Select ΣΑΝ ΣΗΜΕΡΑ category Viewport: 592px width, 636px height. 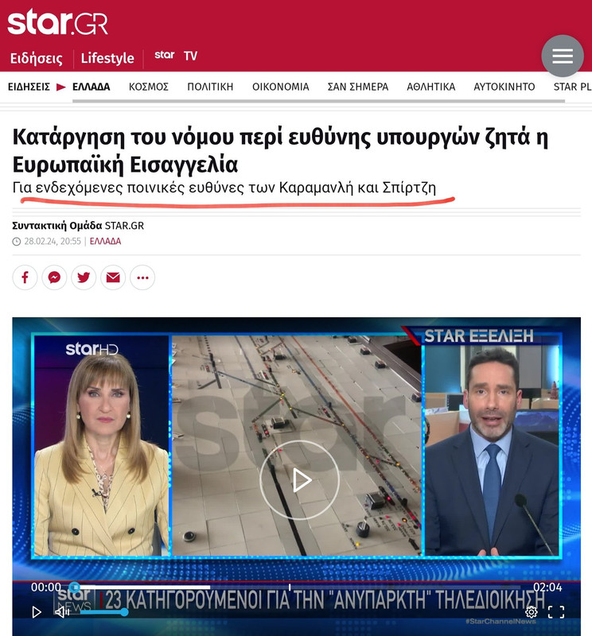point(358,87)
